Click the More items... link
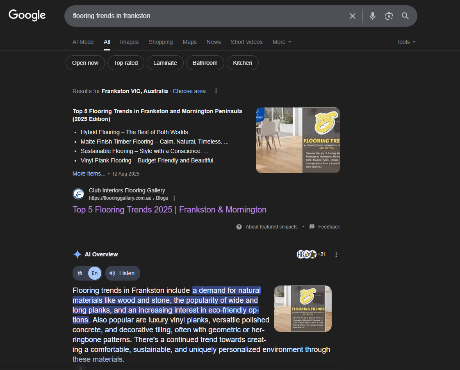 pyautogui.click(x=89, y=174)
